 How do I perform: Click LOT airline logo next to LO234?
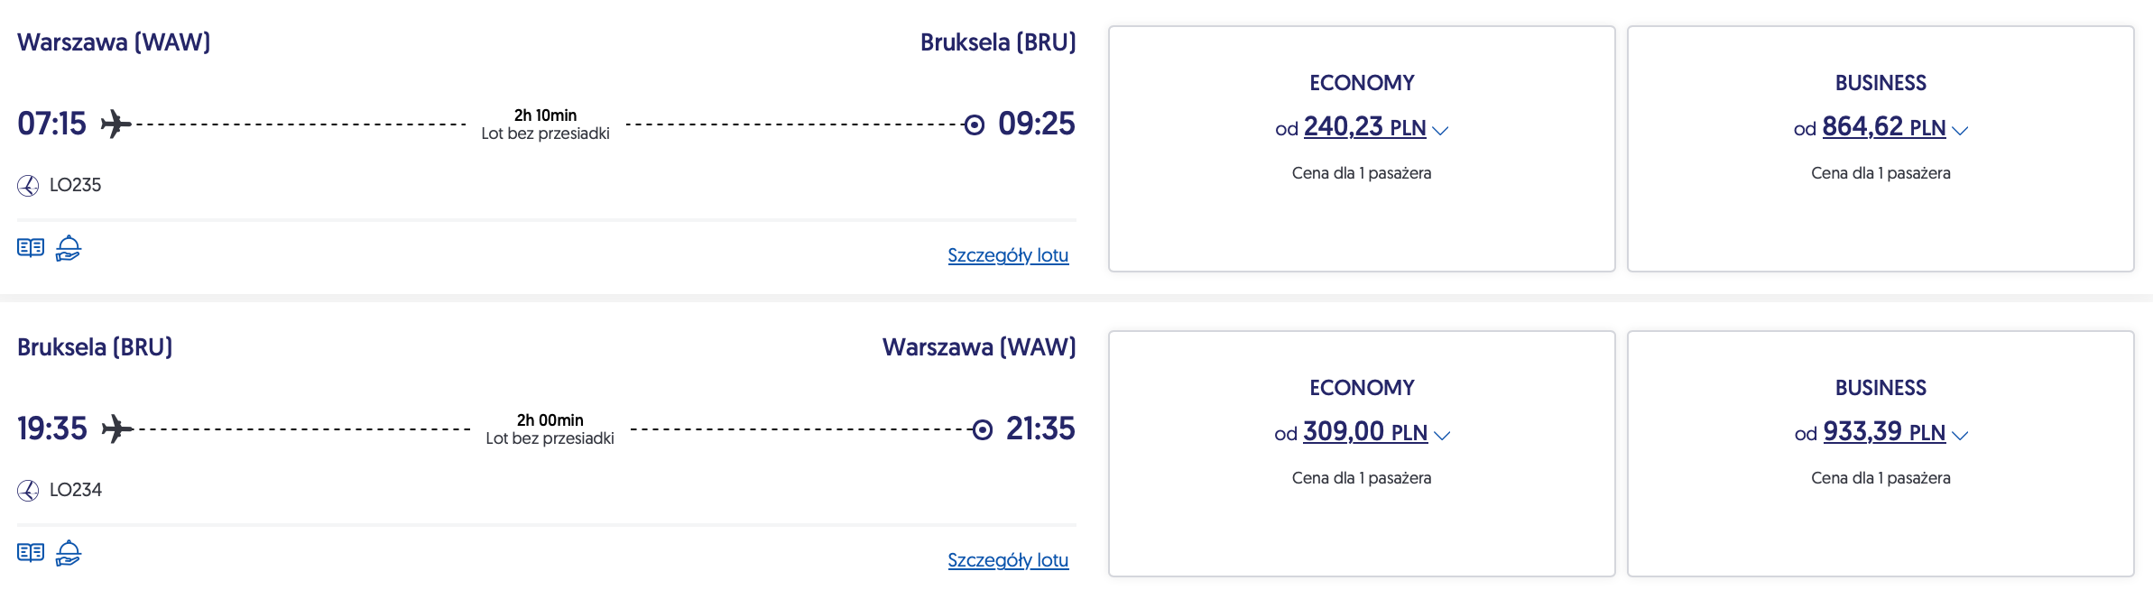click(x=28, y=491)
